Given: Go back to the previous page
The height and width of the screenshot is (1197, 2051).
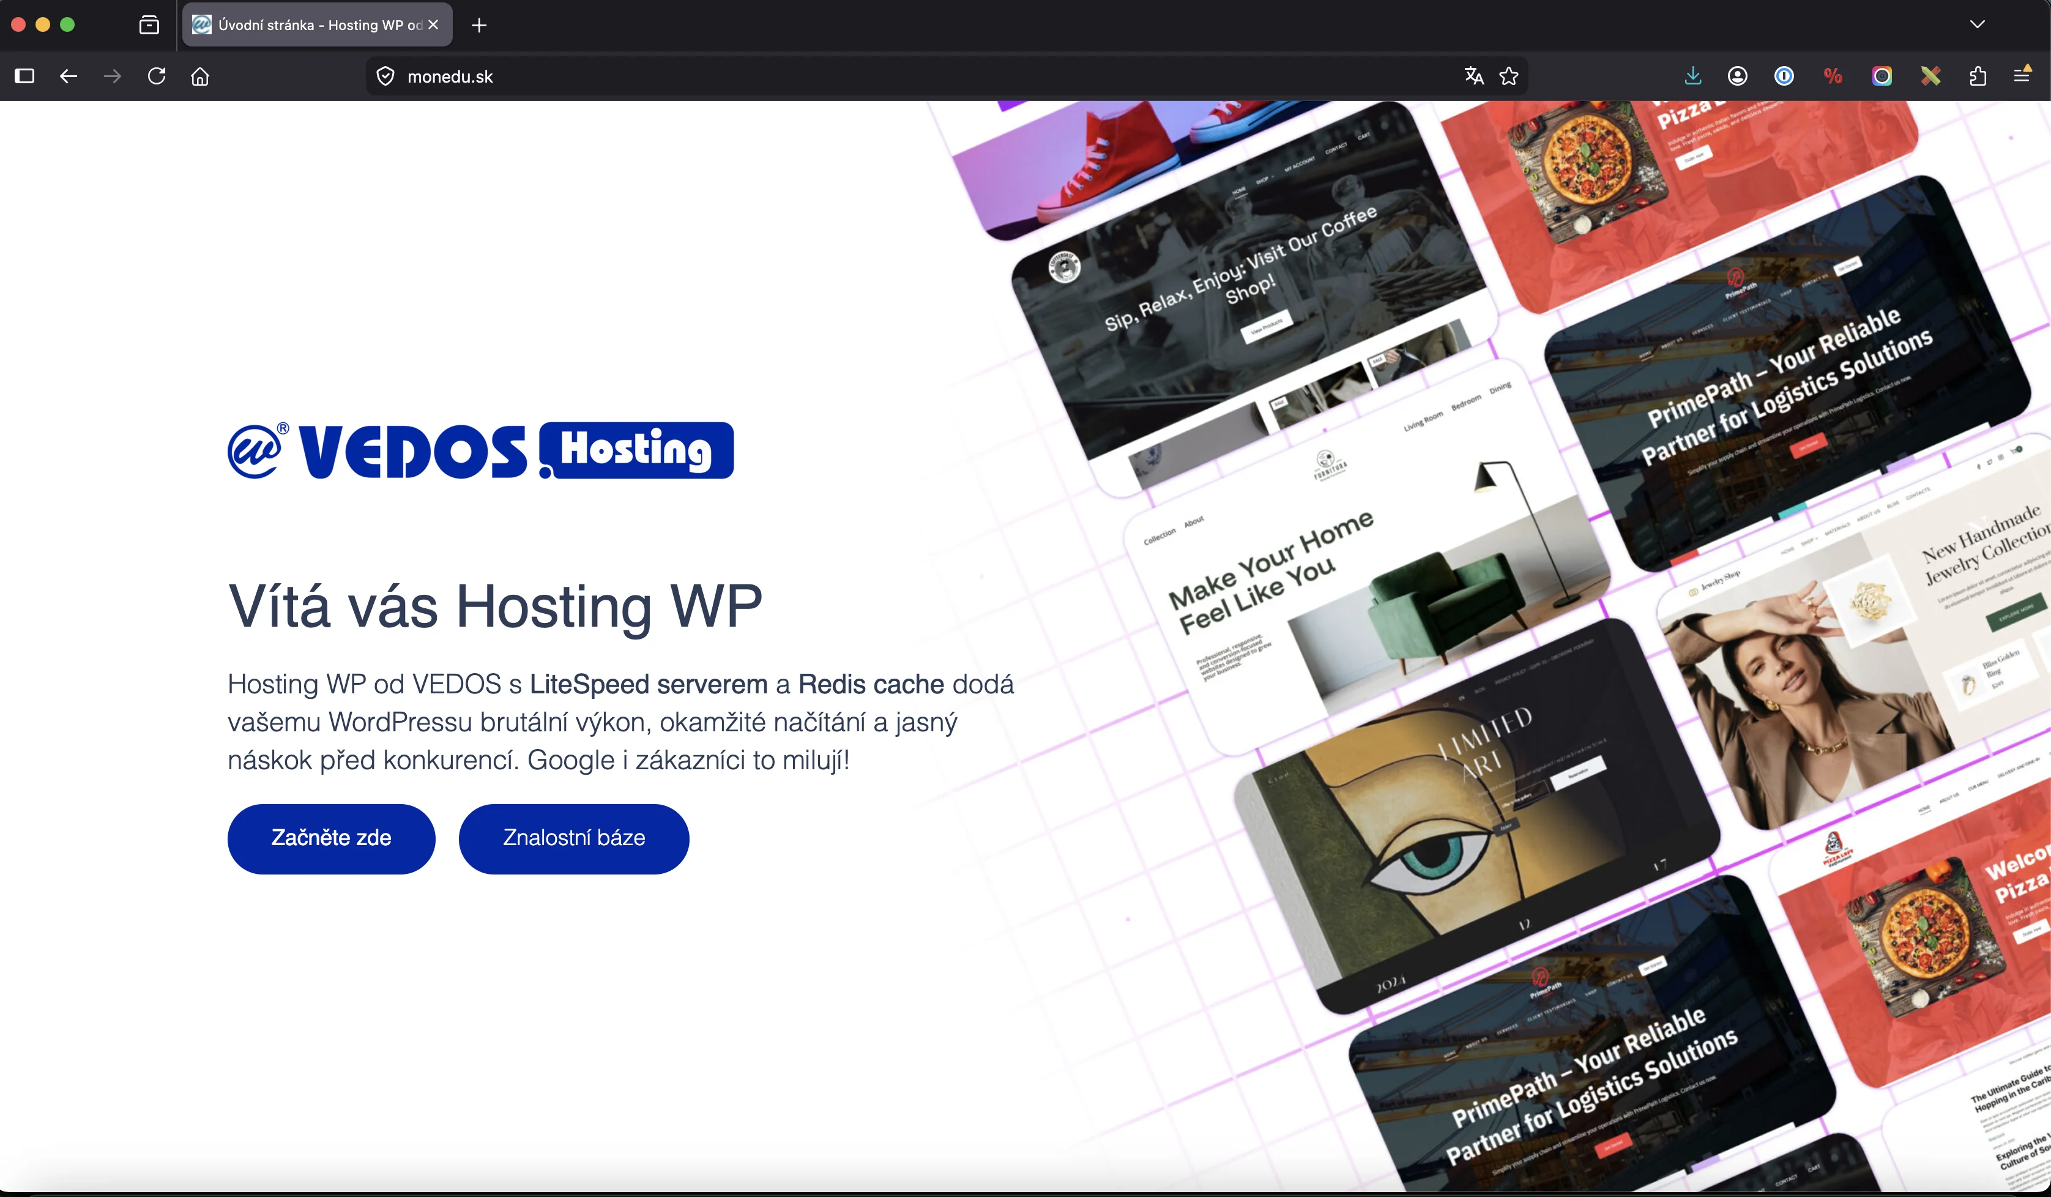Looking at the screenshot, I should (x=69, y=76).
